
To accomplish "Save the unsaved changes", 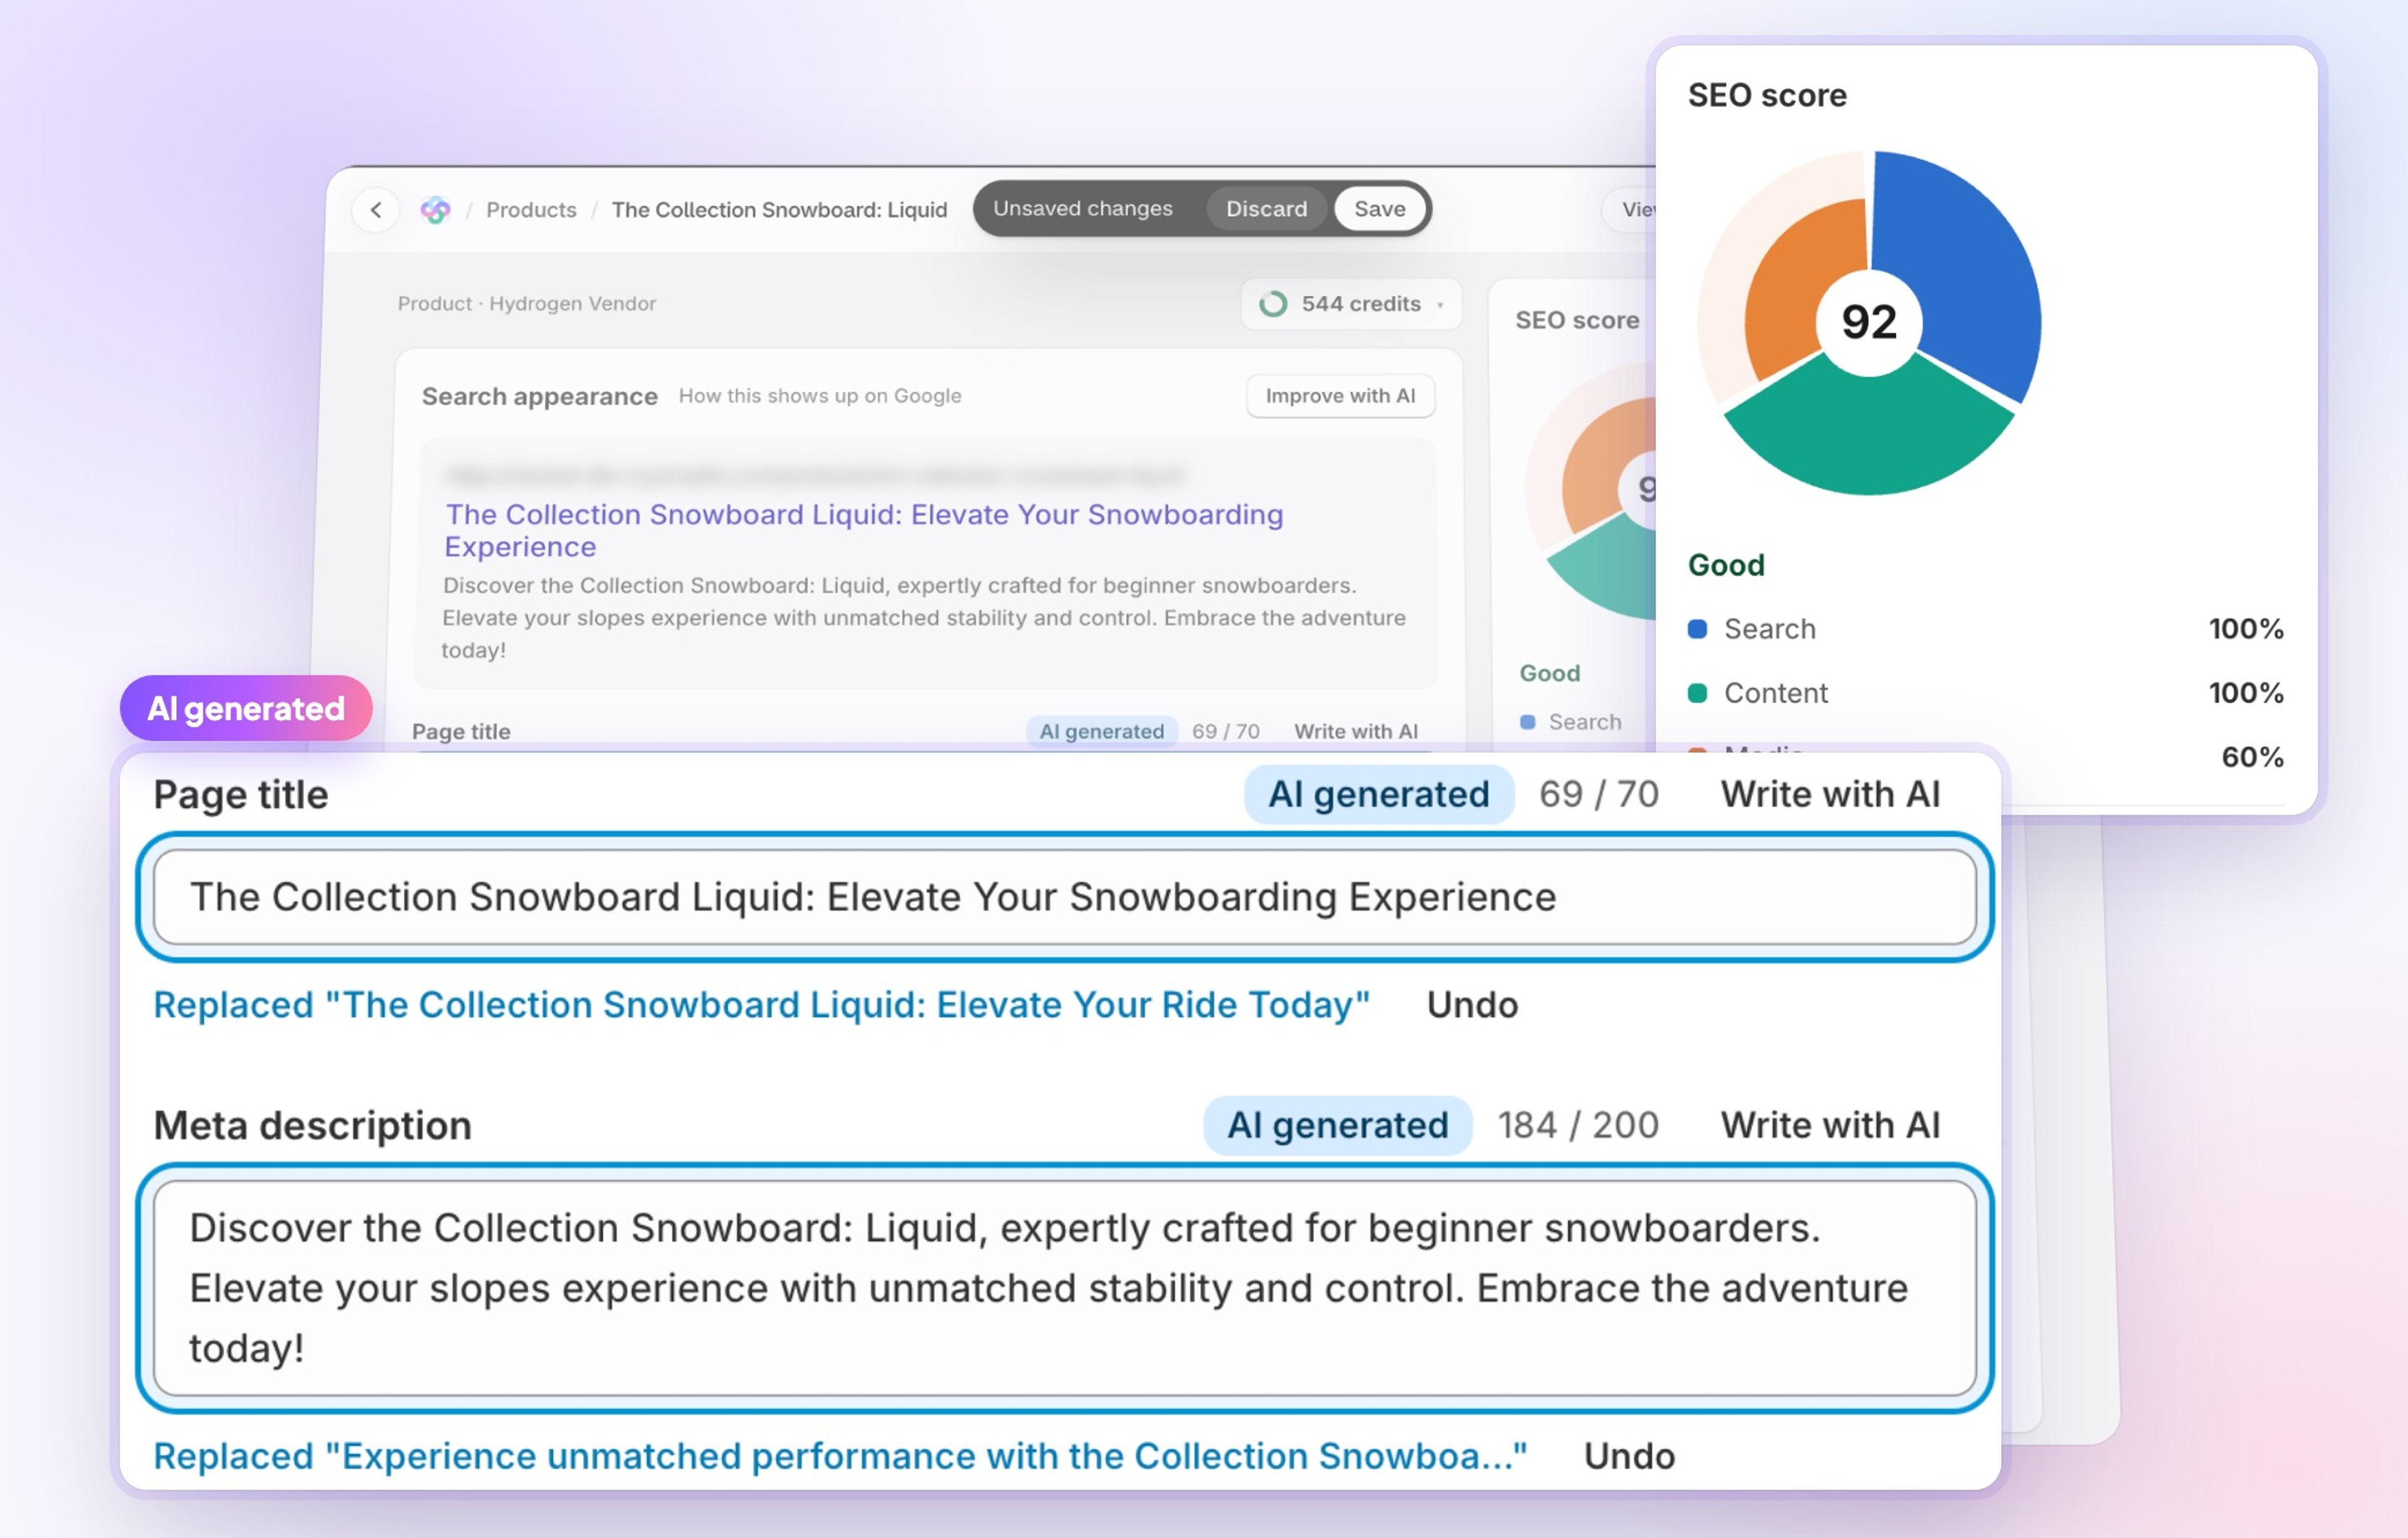I will pyautogui.click(x=1379, y=209).
